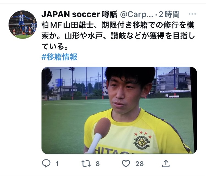Click the tweet text line mentioning 山形や水戸
Image resolution: width=206 pixels, height=177 pixels.
(118, 36)
